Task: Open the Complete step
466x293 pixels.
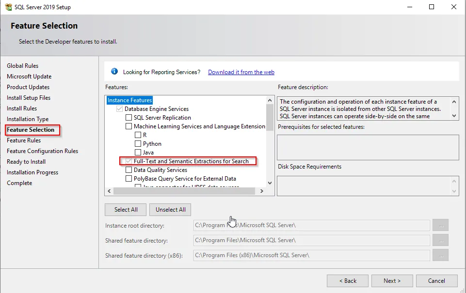Action: pos(19,183)
